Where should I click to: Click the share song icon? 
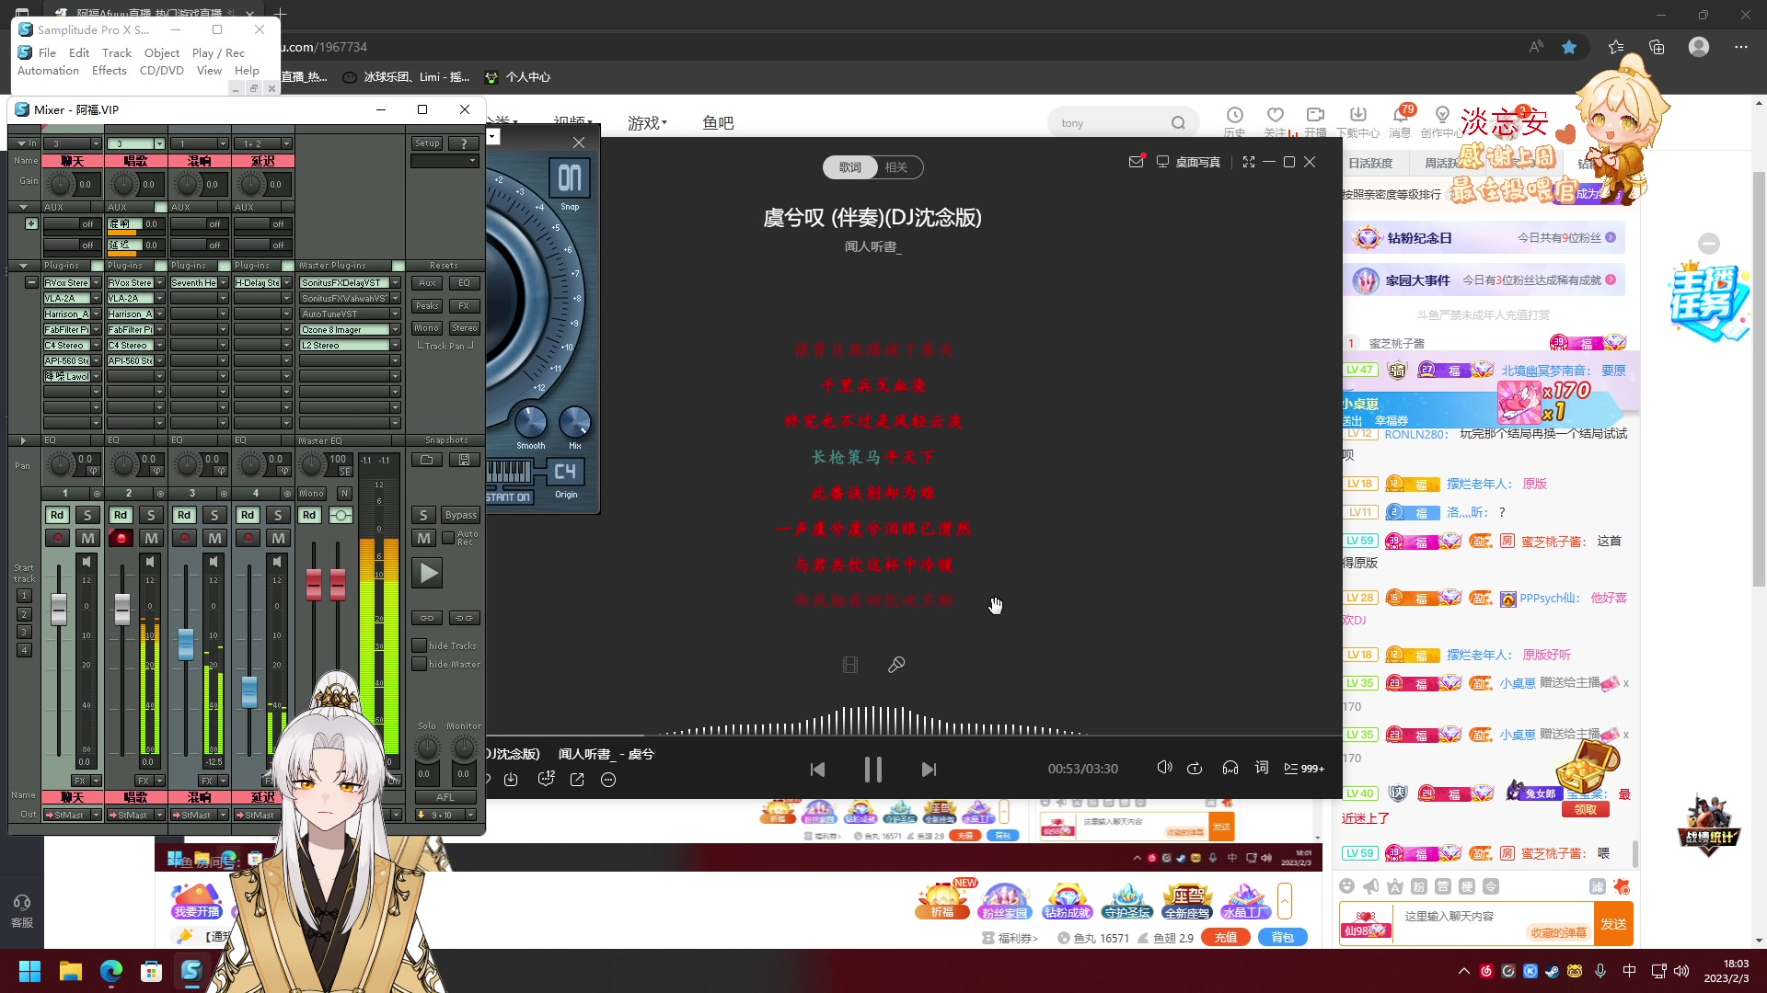pyautogui.click(x=577, y=780)
